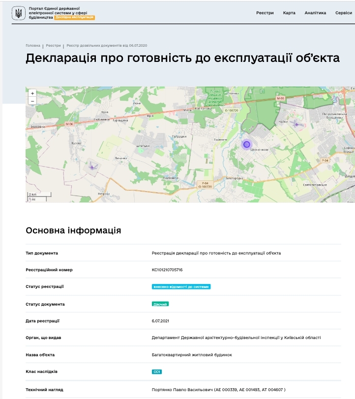
Task: Select Портянко Павло Васильович supervisor text
Action: pos(218,390)
